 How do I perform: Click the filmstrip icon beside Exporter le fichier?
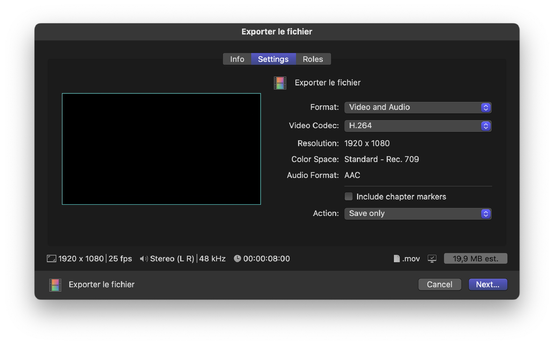[280, 83]
